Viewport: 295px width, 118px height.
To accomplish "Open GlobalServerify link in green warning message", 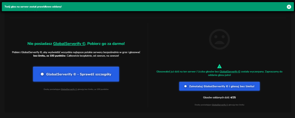I will (230, 71).
